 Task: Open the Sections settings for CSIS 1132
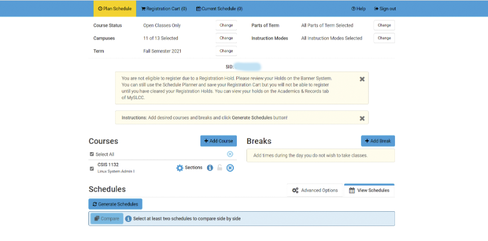pyautogui.click(x=189, y=168)
